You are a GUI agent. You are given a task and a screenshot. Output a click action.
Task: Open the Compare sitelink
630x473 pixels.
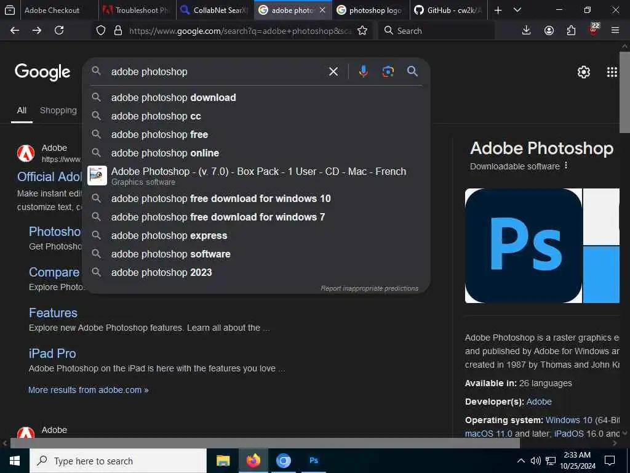click(54, 272)
